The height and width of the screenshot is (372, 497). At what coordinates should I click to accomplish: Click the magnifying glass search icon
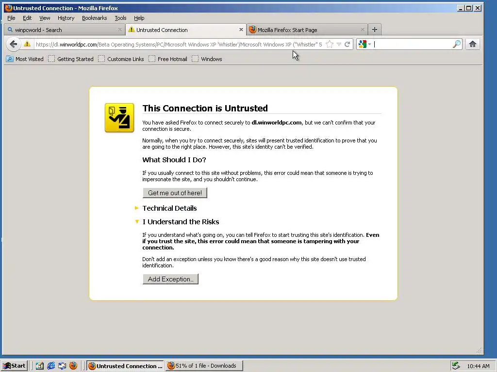pos(456,44)
